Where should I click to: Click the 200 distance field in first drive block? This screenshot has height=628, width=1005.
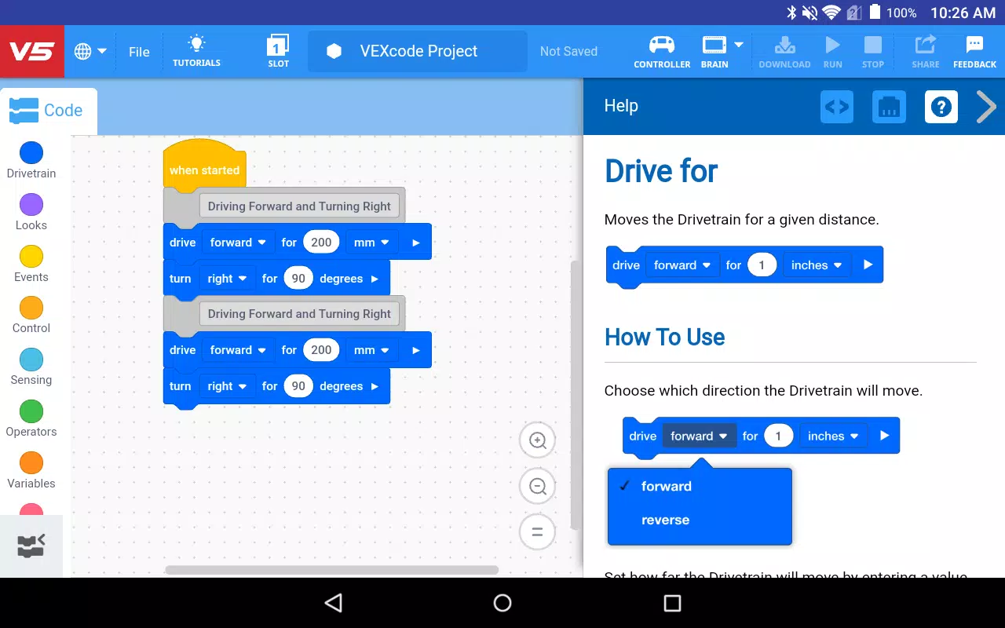click(x=321, y=243)
